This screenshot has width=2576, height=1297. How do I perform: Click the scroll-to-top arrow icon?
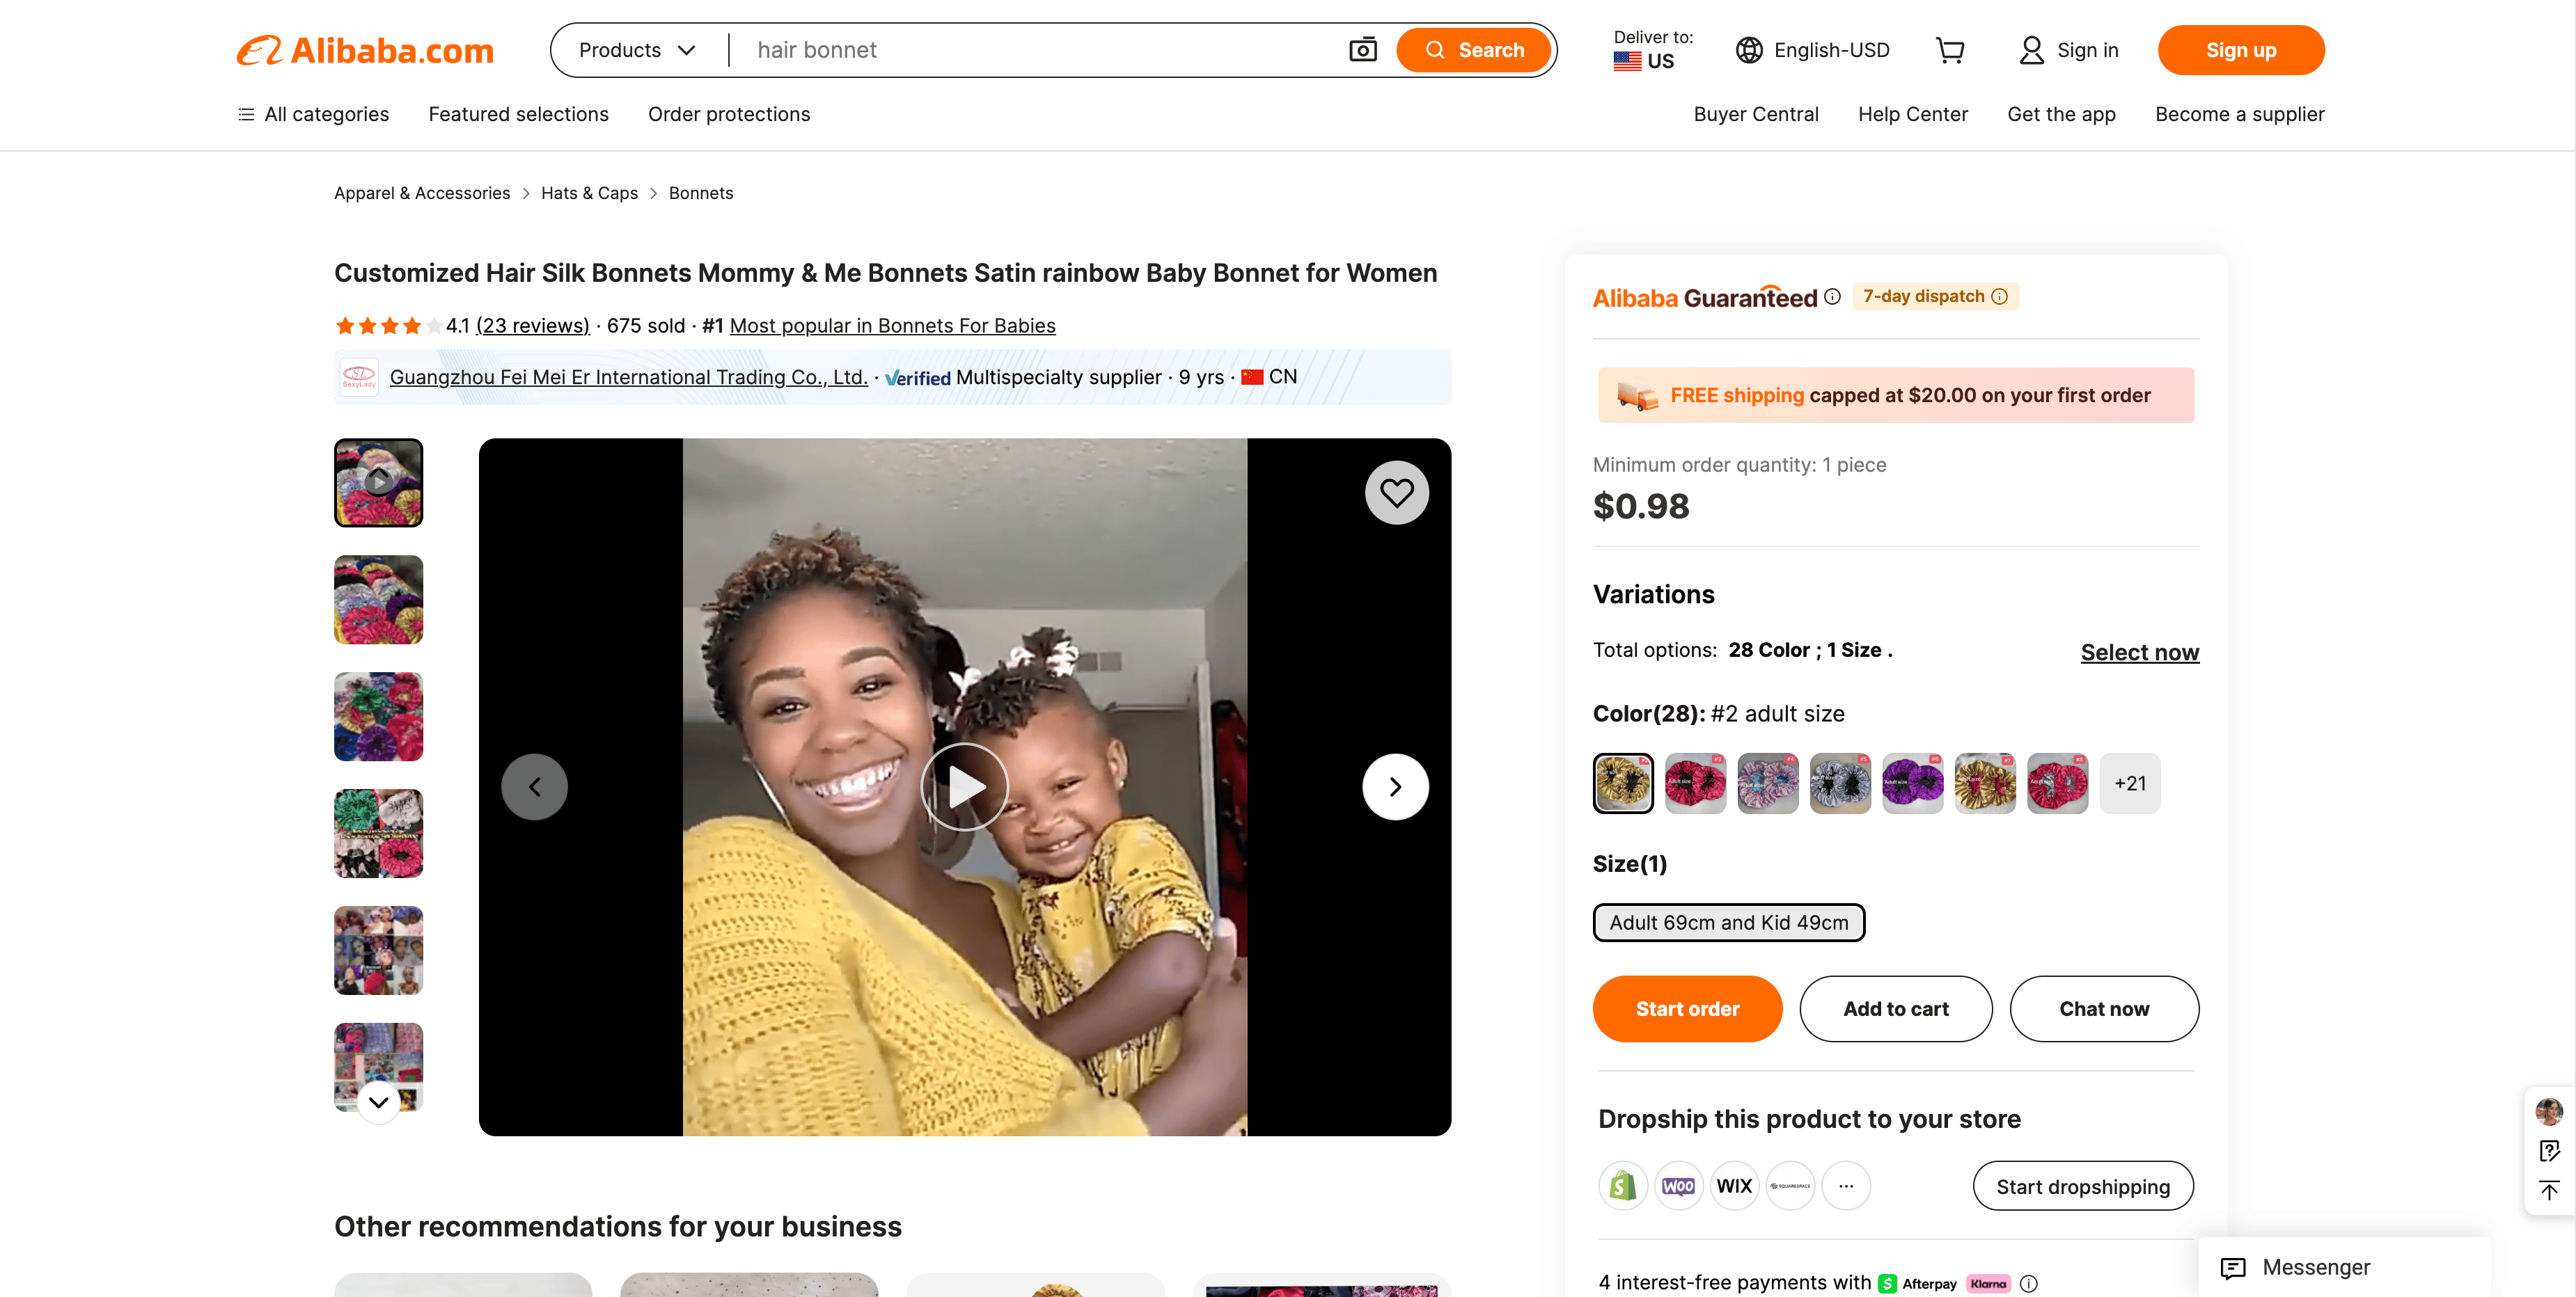point(2549,1190)
